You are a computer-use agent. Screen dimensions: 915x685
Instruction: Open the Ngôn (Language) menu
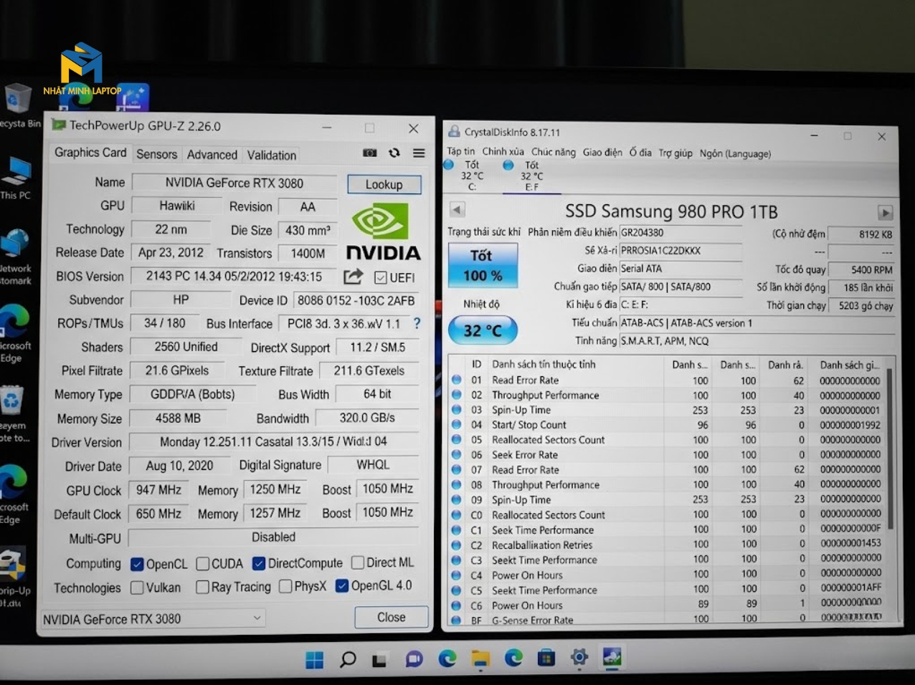735,153
